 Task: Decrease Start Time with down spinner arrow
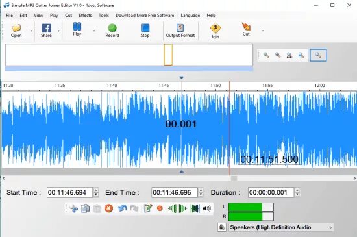[x=96, y=195]
